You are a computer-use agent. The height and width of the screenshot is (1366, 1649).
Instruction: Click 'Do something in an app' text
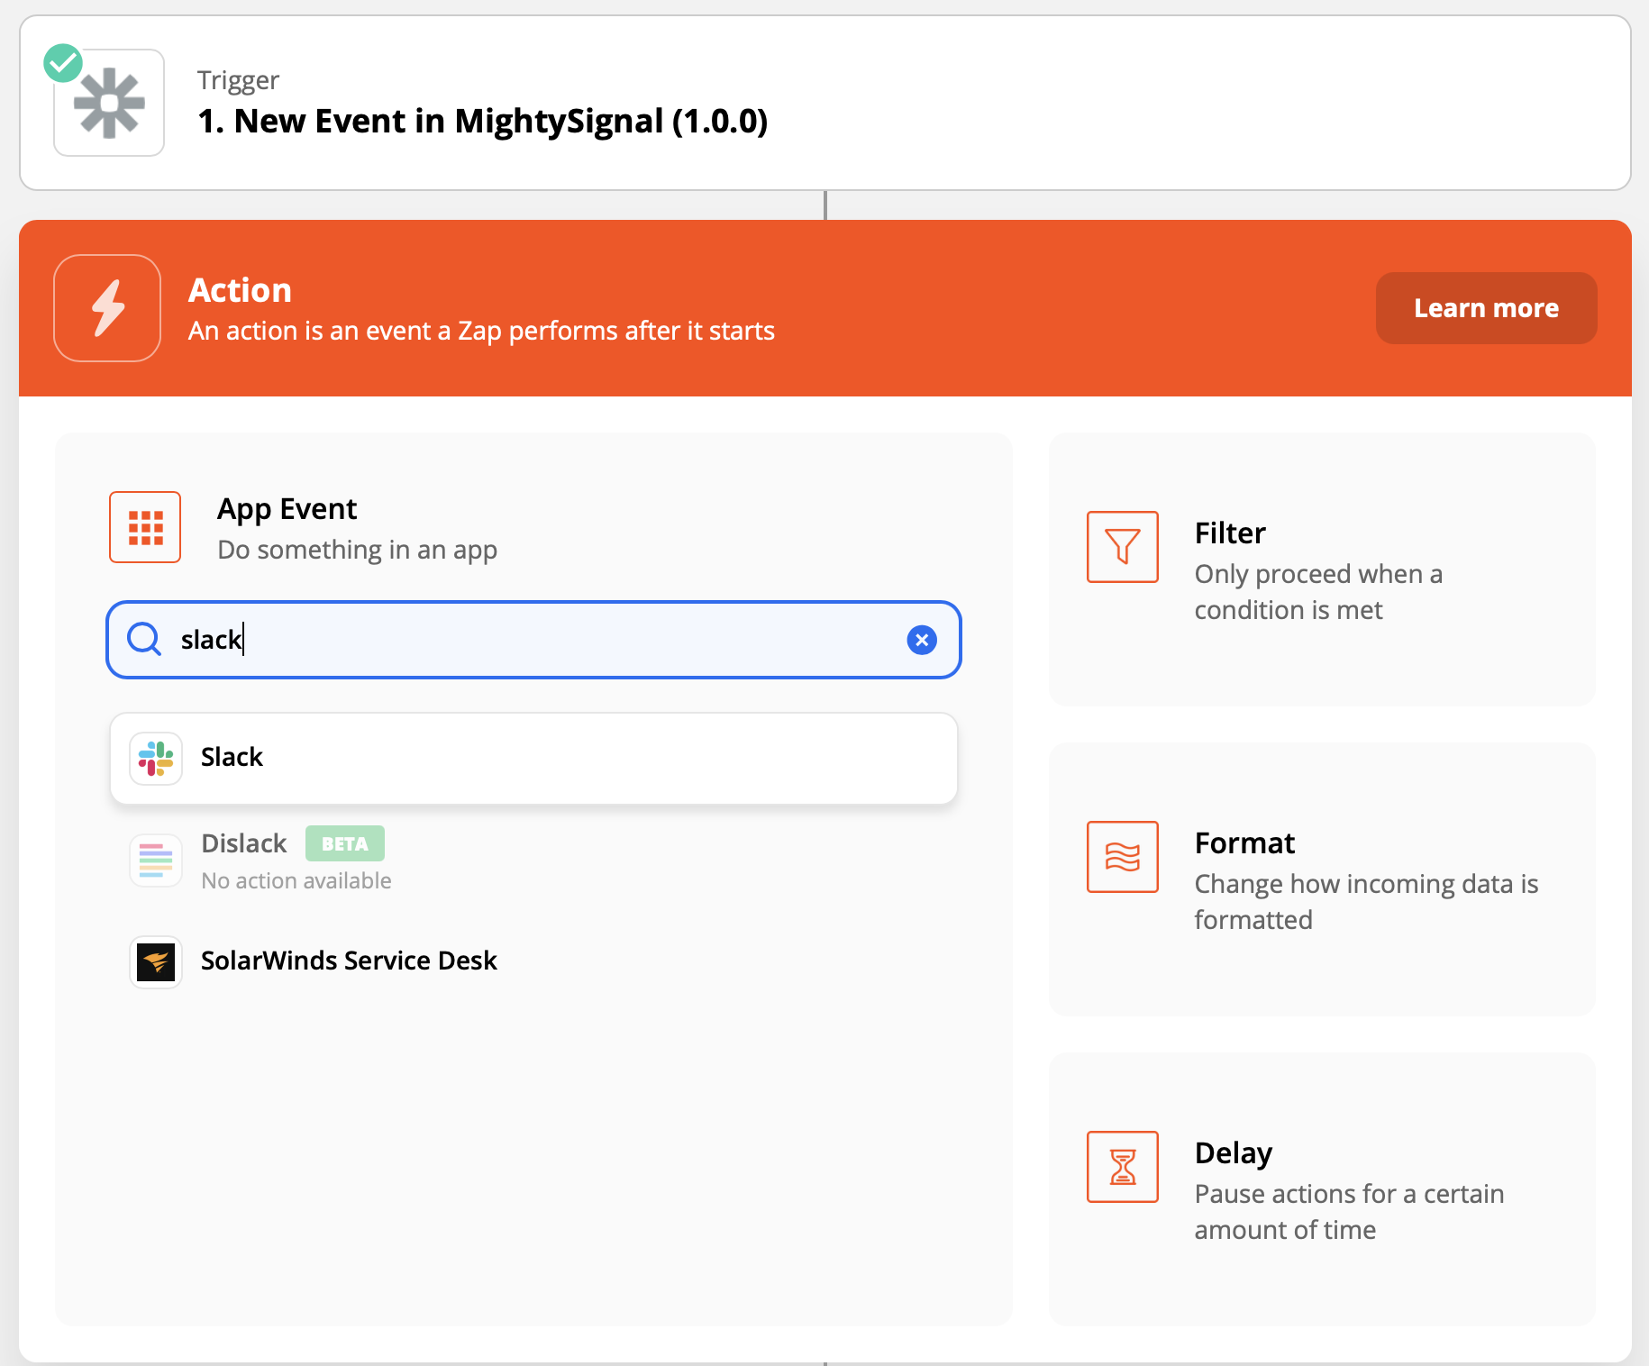(357, 550)
